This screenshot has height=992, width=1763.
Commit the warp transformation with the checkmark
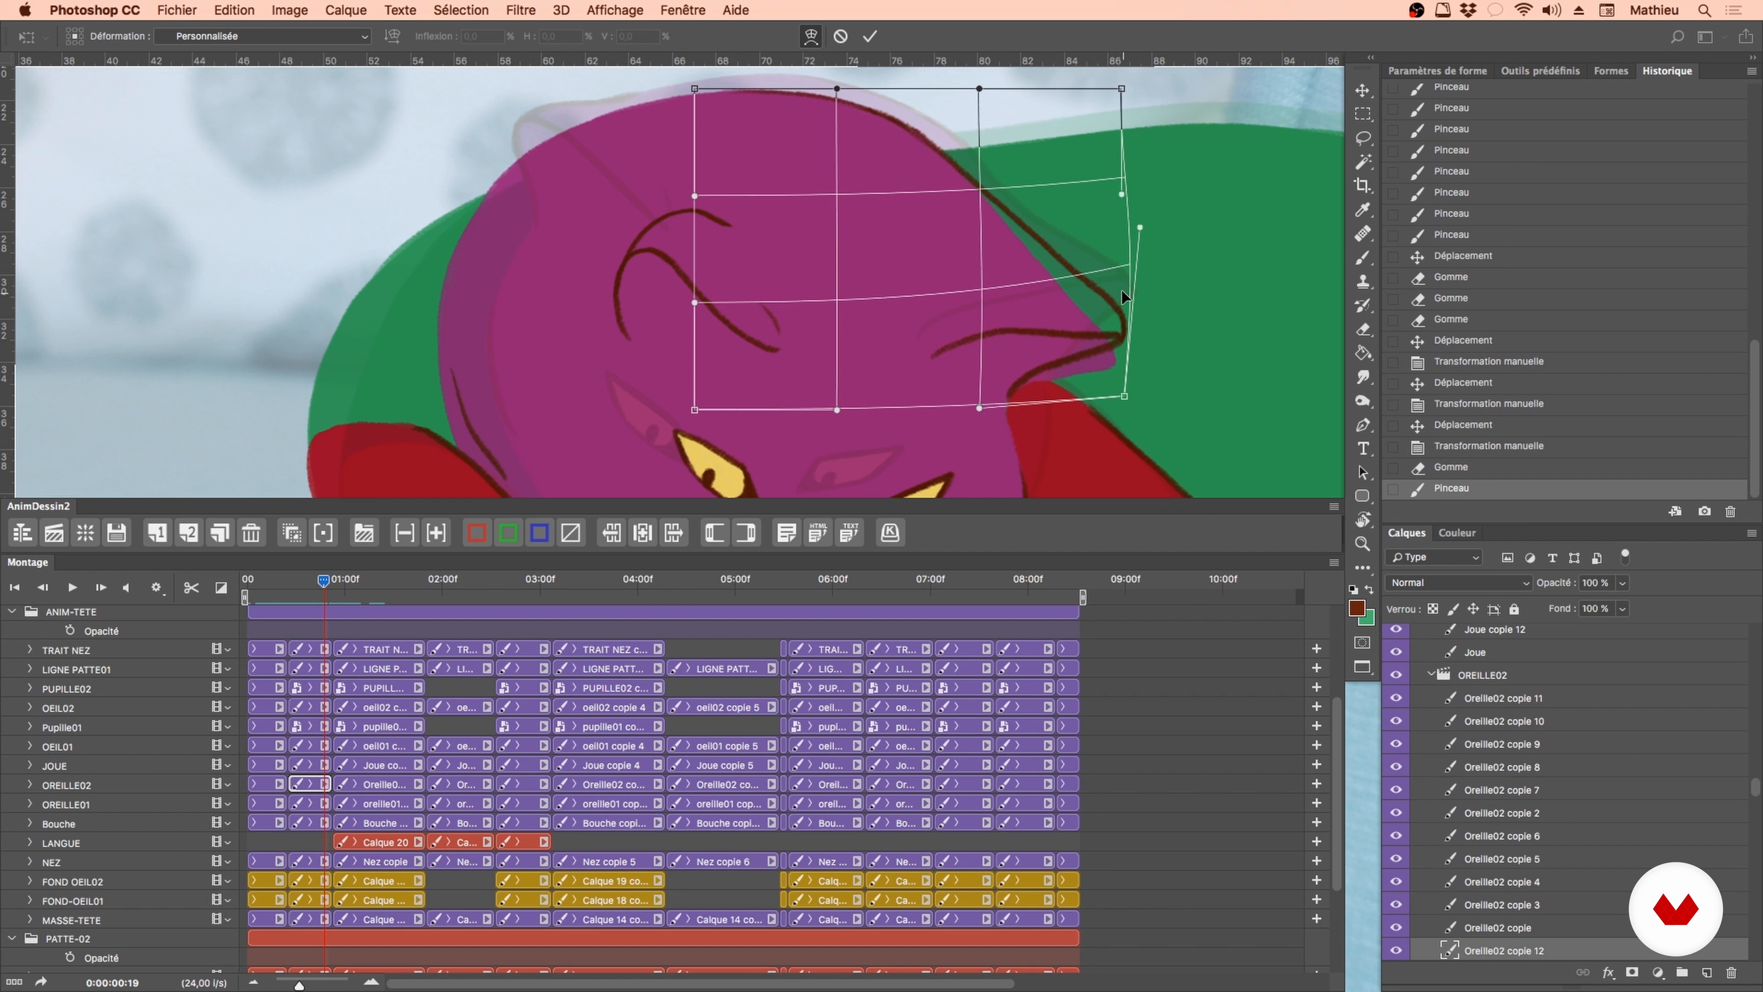pyautogui.click(x=870, y=36)
